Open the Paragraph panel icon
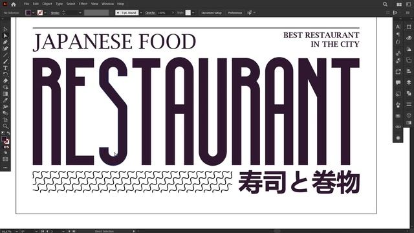Viewport: 414px width, 233px height. tap(398, 34)
